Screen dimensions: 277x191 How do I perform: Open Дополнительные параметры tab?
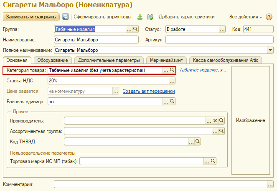point(109,60)
